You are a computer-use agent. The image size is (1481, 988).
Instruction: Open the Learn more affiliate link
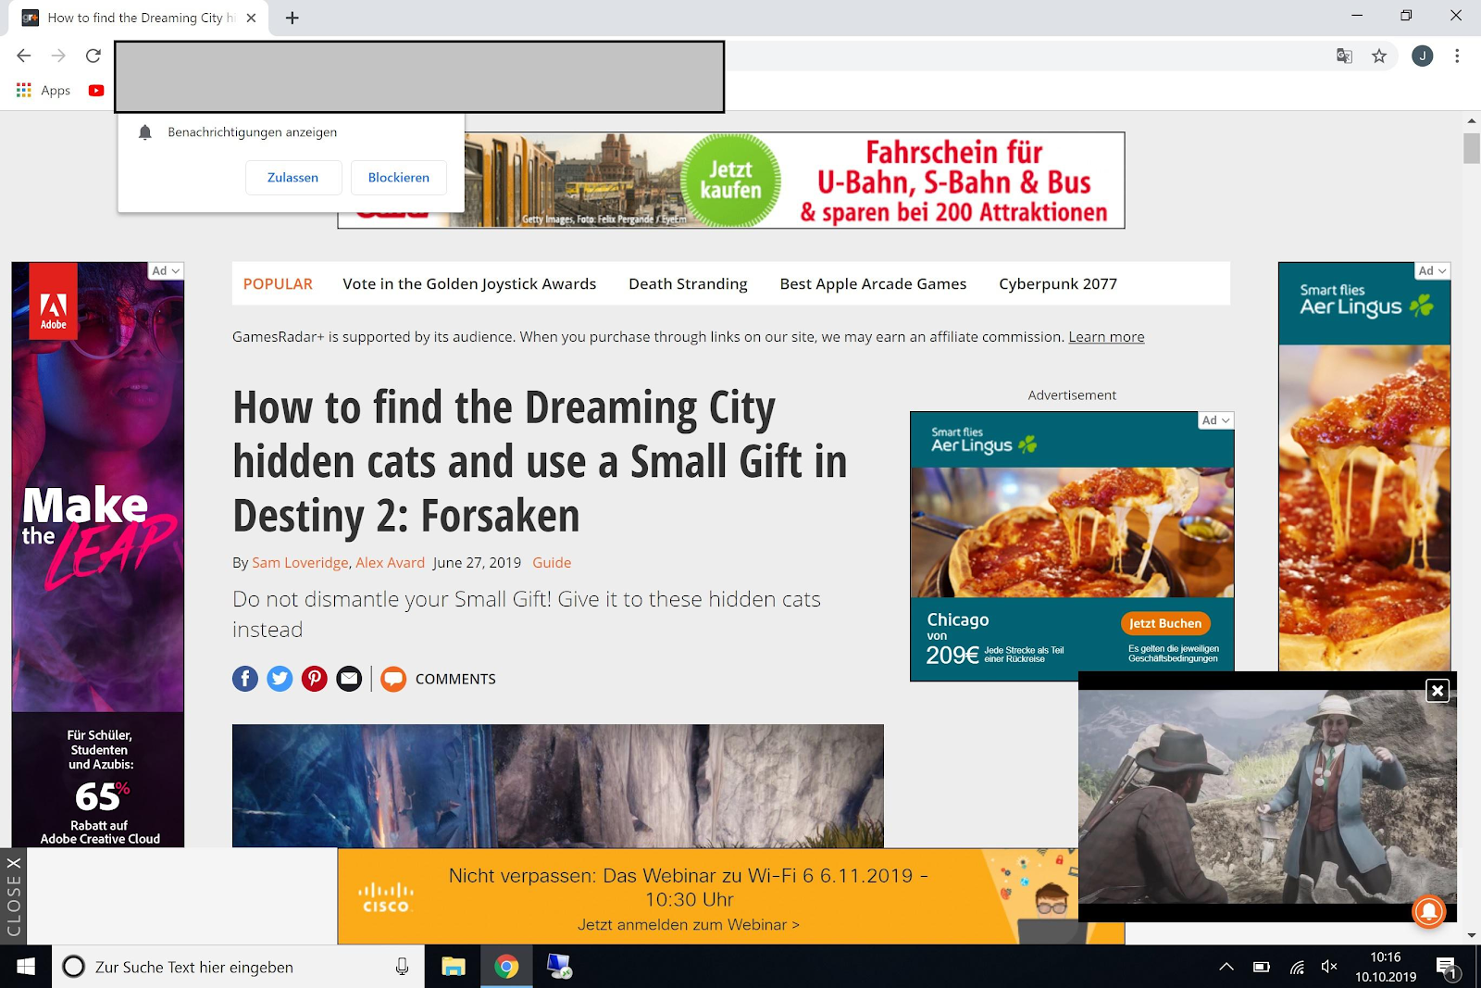pyautogui.click(x=1106, y=337)
